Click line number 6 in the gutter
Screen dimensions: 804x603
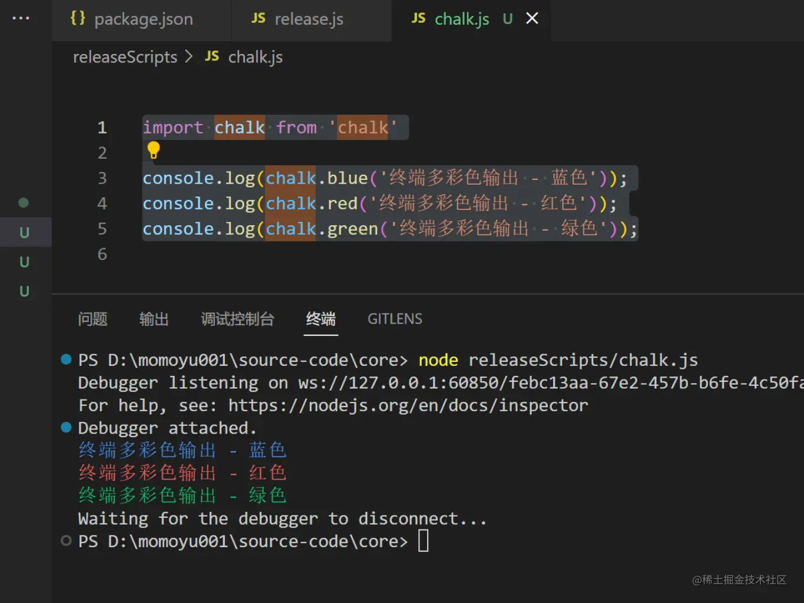coord(102,254)
